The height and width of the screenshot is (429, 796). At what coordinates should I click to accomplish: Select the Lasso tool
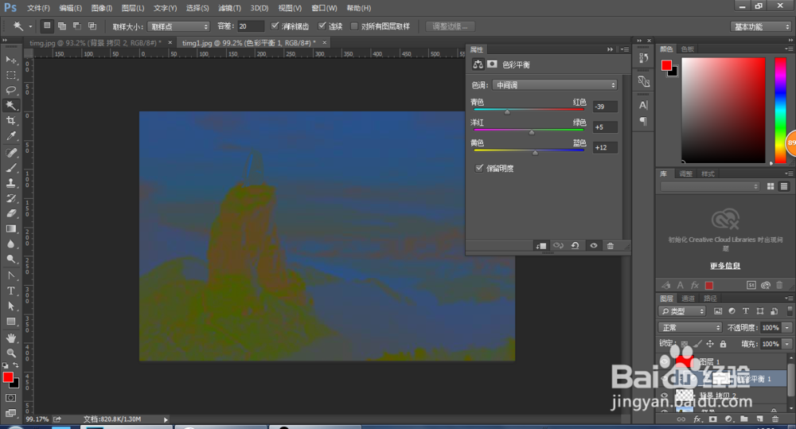tap(10, 91)
